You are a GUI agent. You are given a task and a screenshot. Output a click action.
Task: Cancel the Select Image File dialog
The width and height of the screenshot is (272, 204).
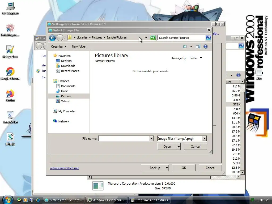[x=195, y=147]
